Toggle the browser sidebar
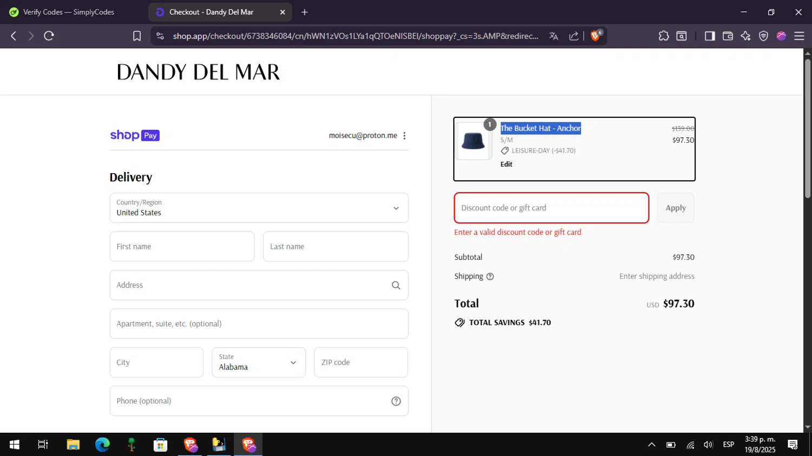This screenshot has width=812, height=456. click(x=710, y=36)
